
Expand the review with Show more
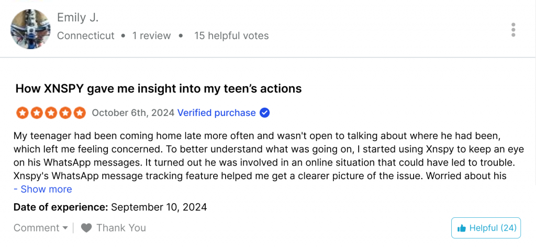click(43, 189)
